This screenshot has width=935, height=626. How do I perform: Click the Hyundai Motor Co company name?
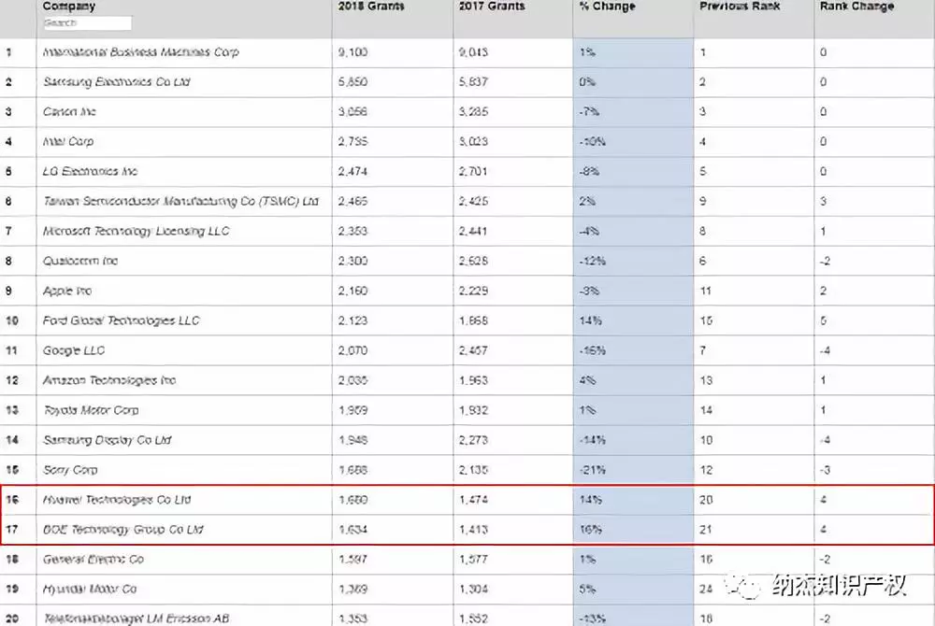point(90,590)
